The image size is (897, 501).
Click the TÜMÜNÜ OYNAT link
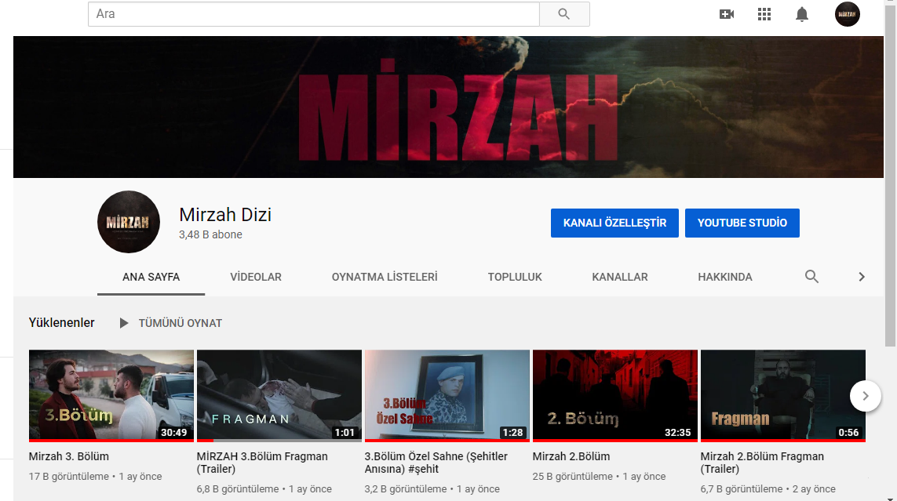[180, 323]
